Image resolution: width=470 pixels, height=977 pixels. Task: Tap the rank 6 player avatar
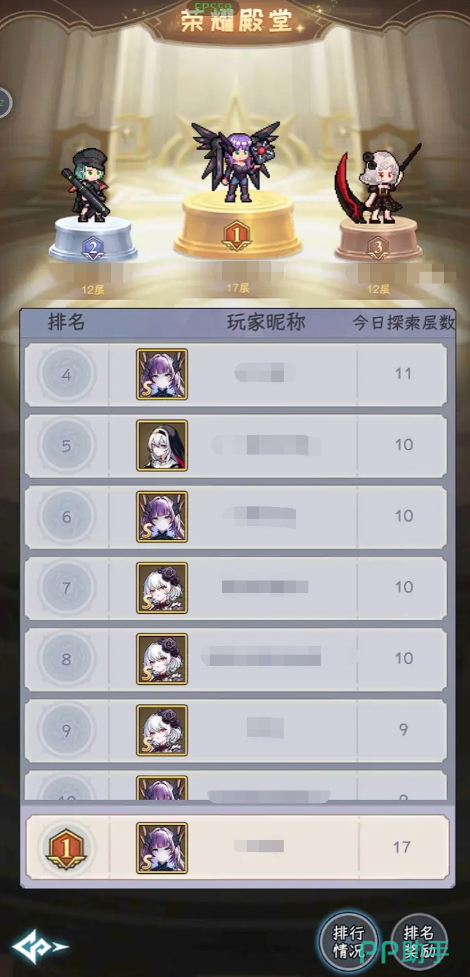[162, 516]
